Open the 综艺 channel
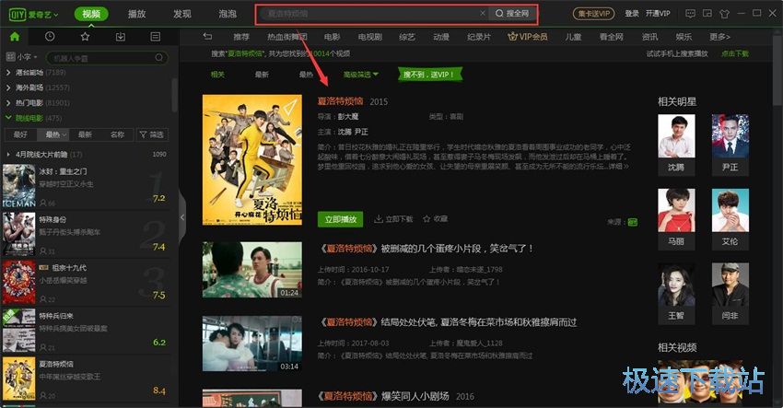This screenshot has height=408, width=783. [407, 37]
